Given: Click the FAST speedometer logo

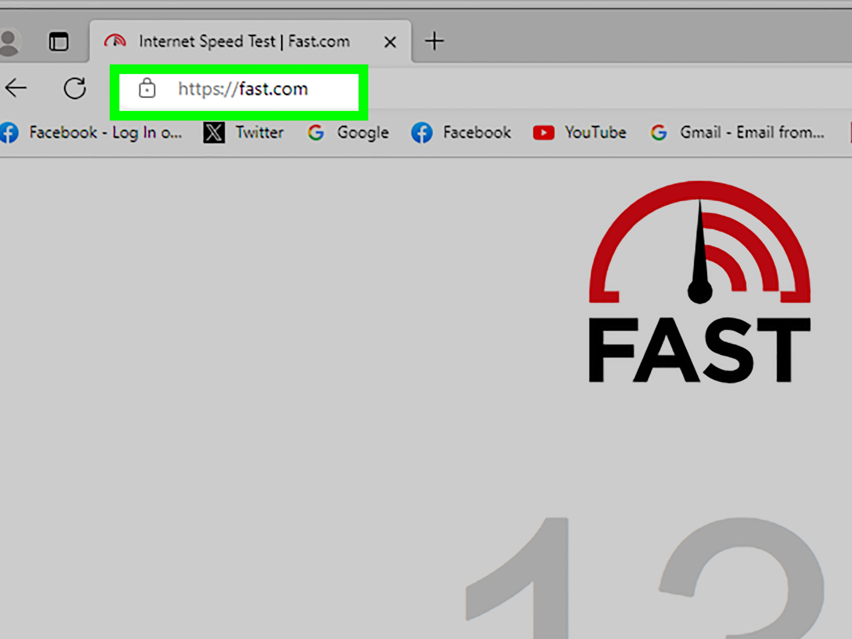Looking at the screenshot, I should [699, 243].
